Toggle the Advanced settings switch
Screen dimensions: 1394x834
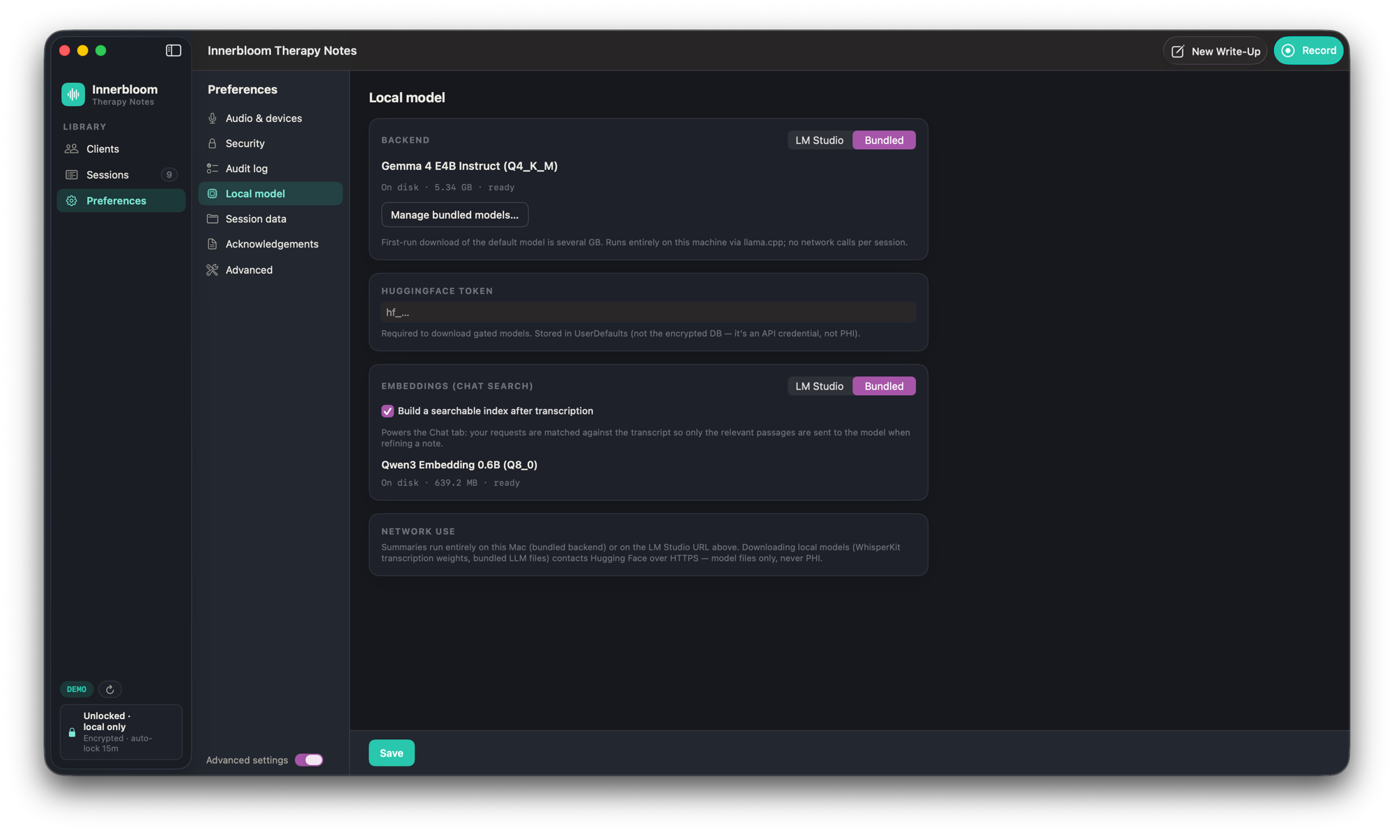pyautogui.click(x=309, y=759)
